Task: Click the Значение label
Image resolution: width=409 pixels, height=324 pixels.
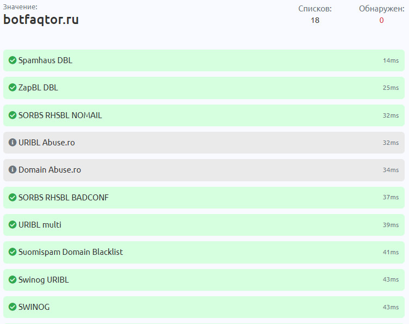Action: coord(20,7)
